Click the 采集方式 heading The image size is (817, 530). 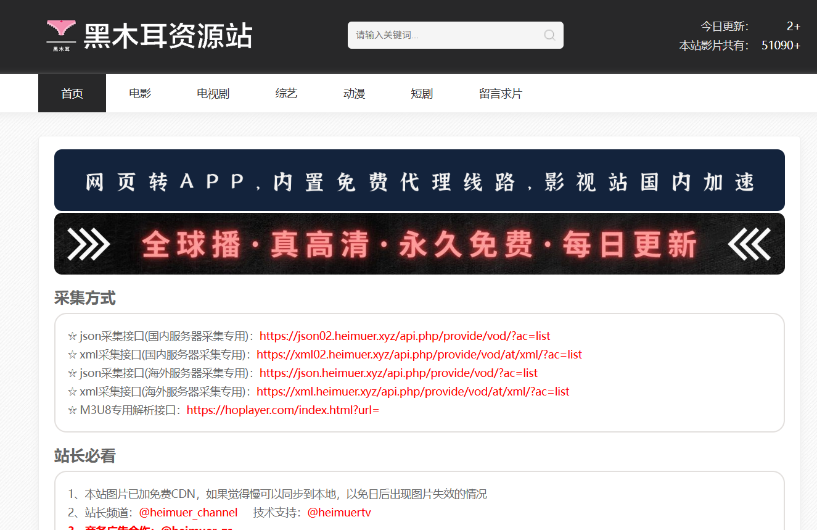click(x=85, y=298)
